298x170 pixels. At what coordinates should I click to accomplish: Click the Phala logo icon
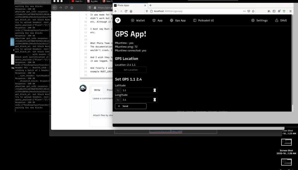(118, 20)
